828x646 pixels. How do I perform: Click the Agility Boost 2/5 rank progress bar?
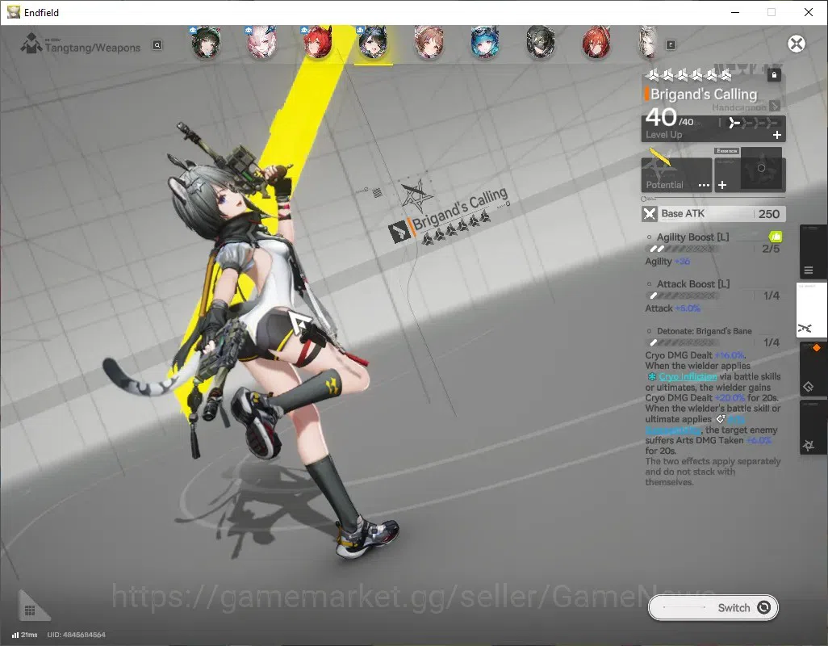pos(683,249)
